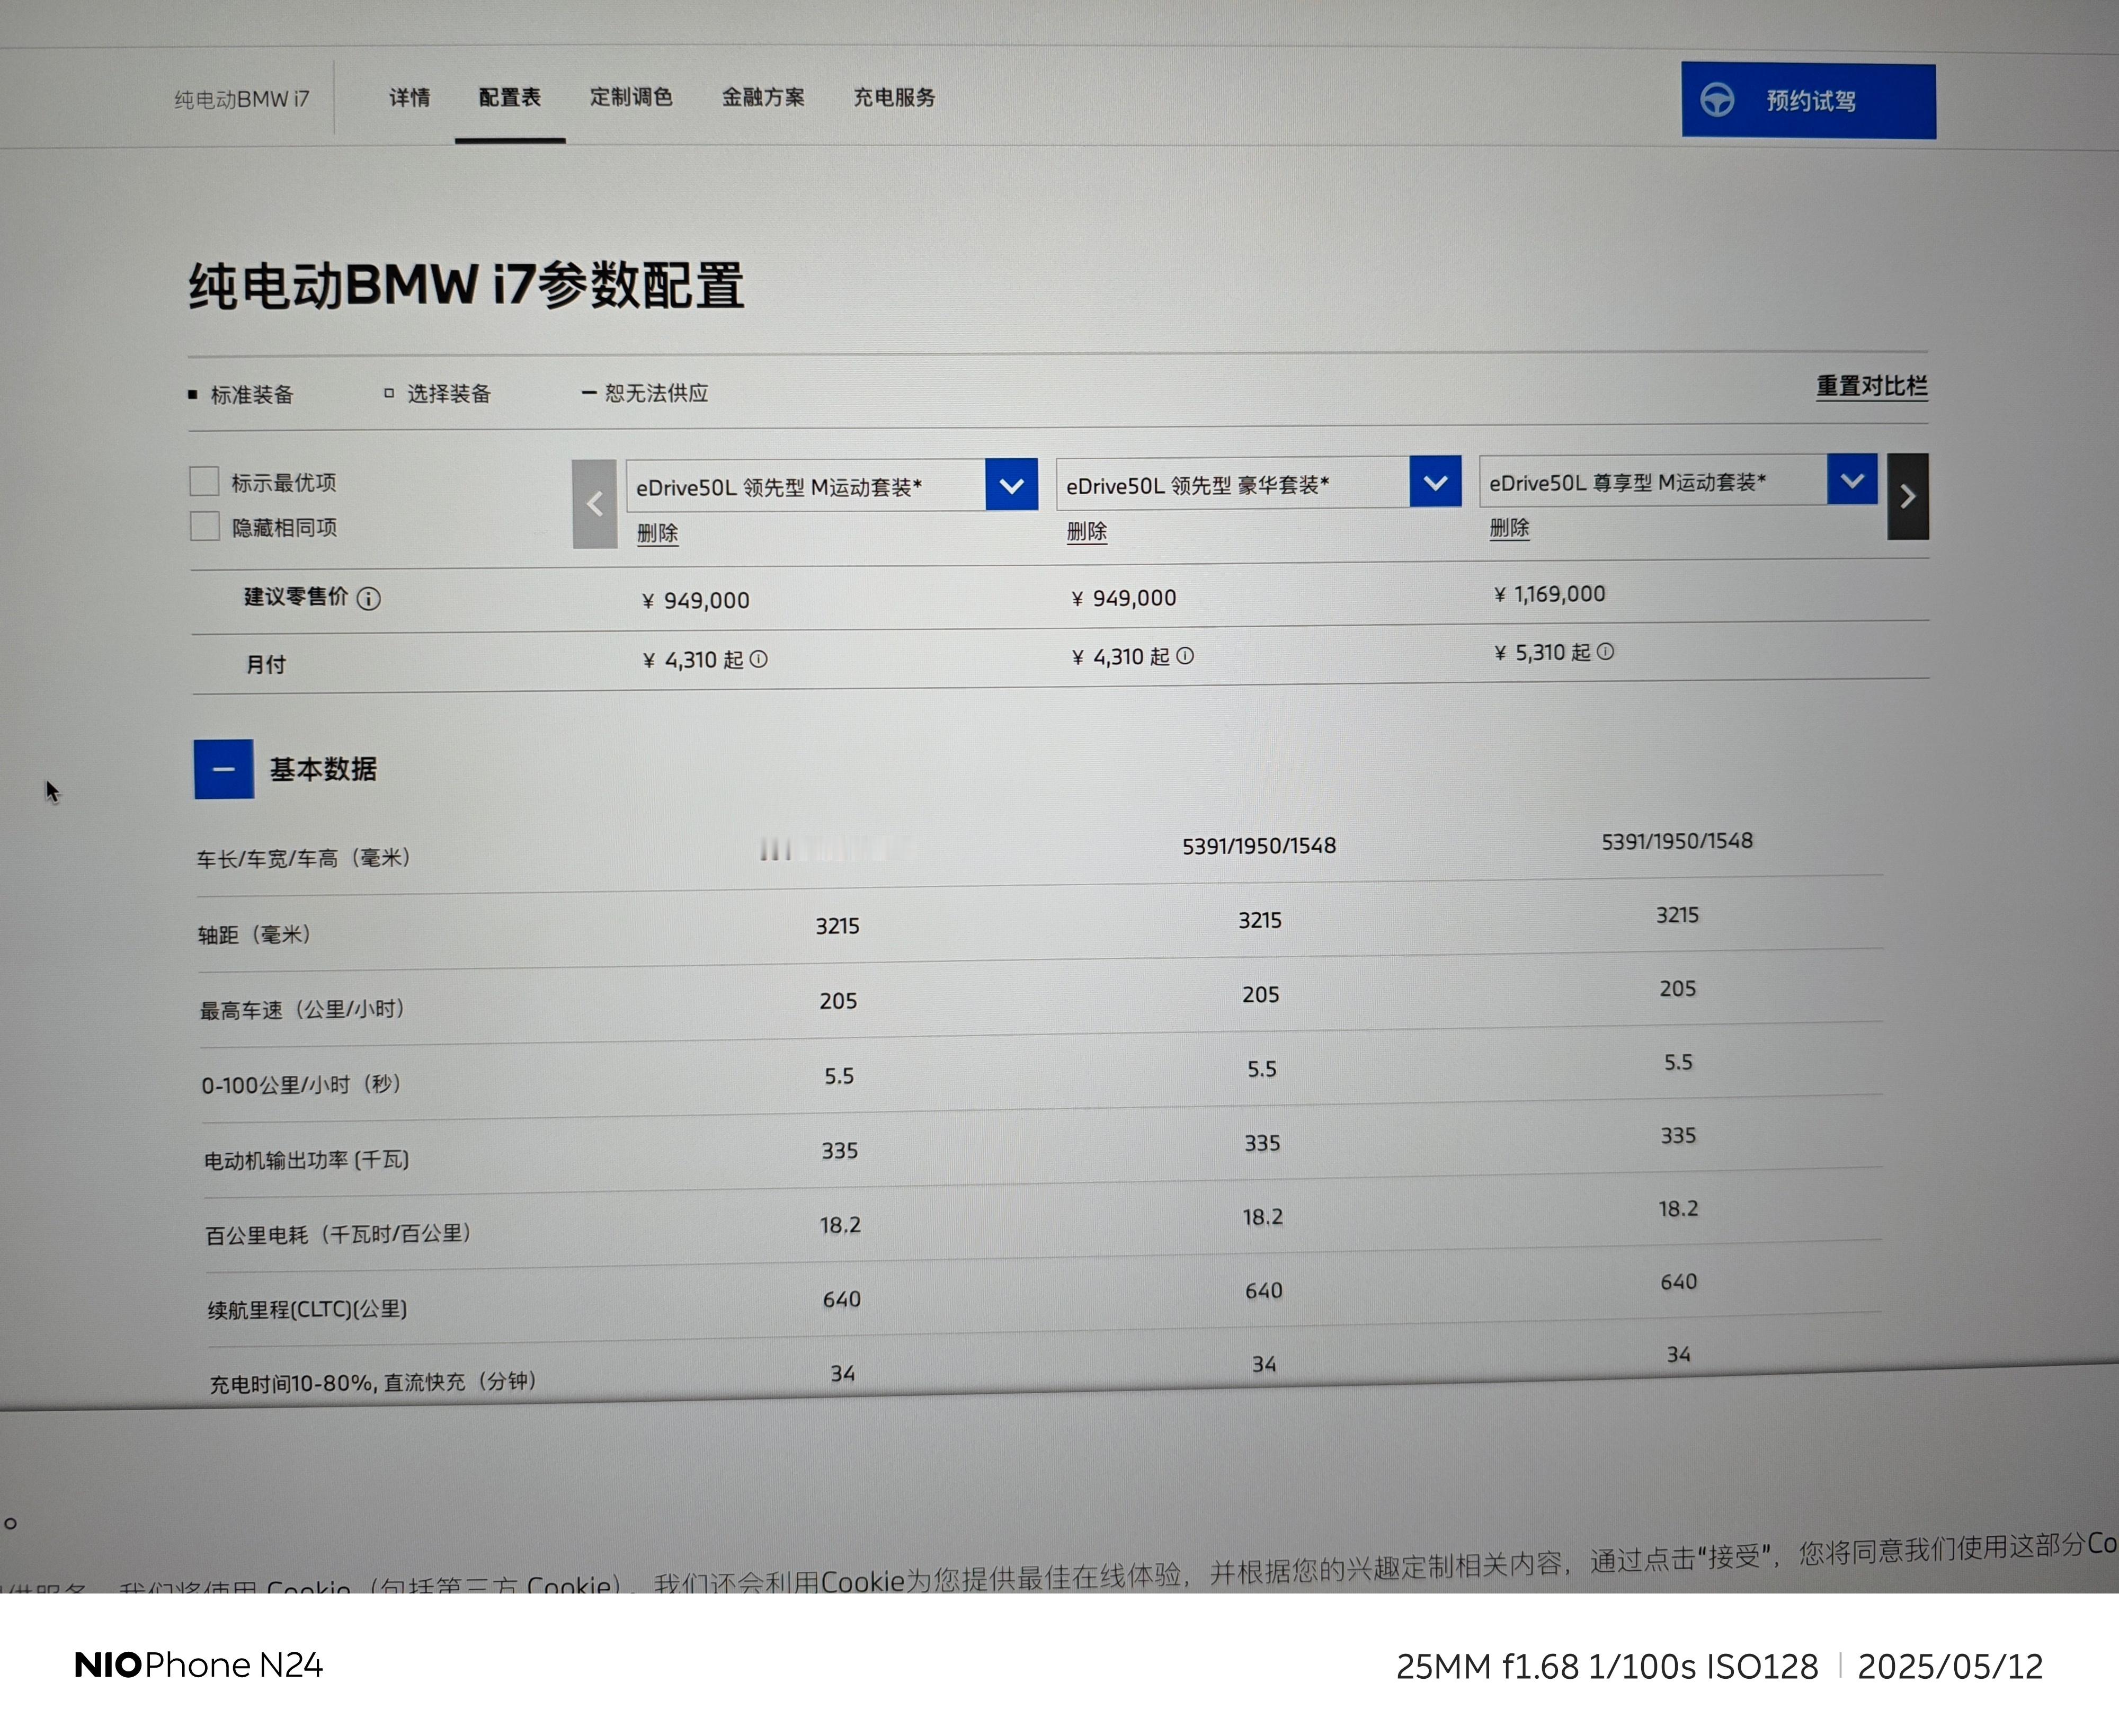
Task: Open the ¥ 5,310 monthly payment info icon
Action: point(1605,652)
